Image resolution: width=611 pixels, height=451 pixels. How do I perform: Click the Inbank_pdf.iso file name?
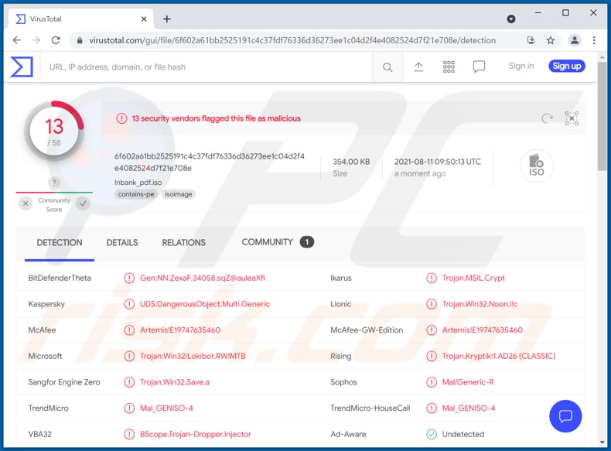point(138,183)
